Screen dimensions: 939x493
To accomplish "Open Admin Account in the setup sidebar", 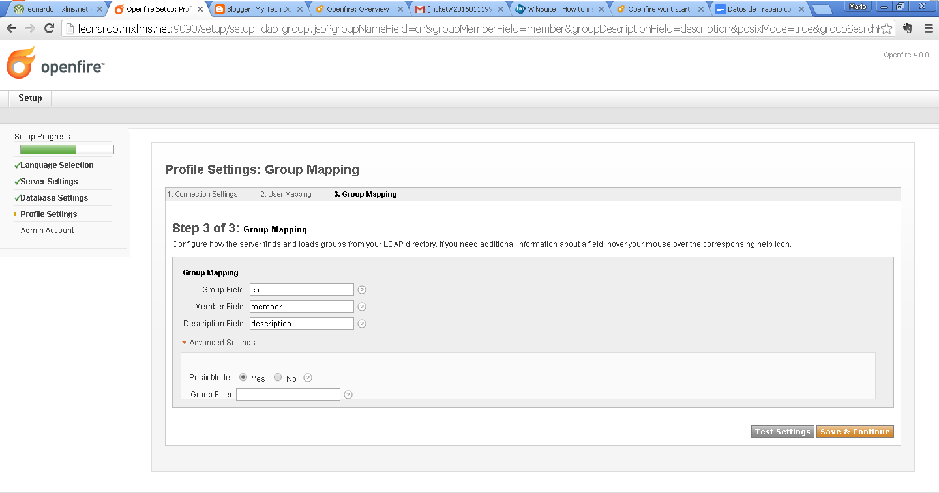I will (47, 231).
